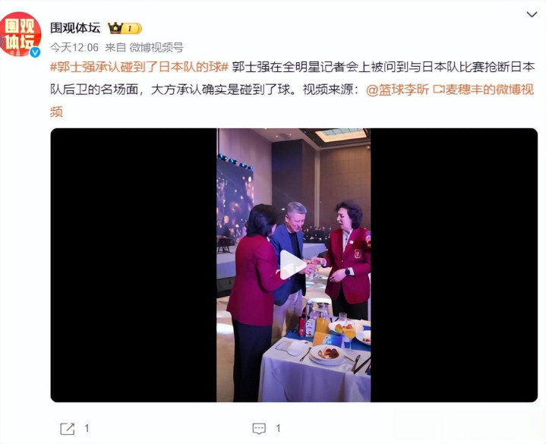The width and height of the screenshot is (546, 444).
Task: Click the comment count number
Action: [278, 428]
